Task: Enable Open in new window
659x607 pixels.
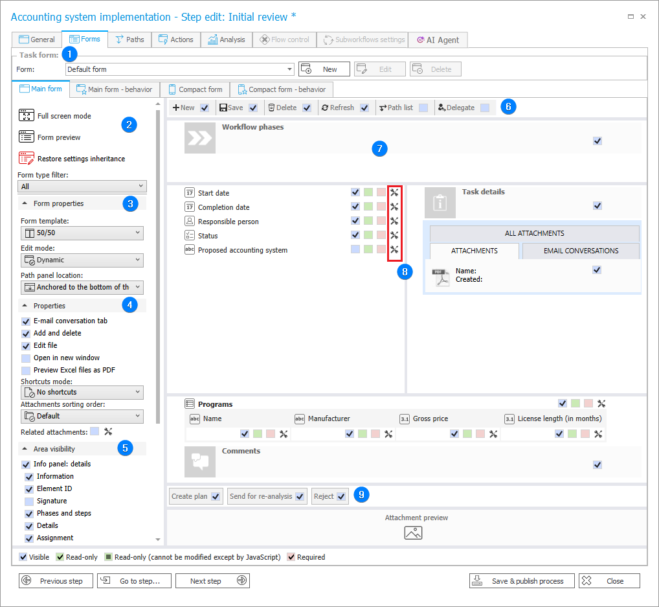Action: 26,358
